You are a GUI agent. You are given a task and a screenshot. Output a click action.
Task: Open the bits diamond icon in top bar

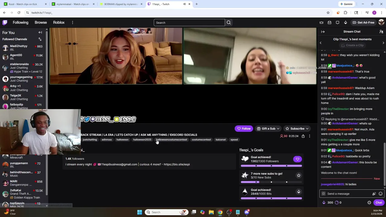pyautogui.click(x=346, y=23)
